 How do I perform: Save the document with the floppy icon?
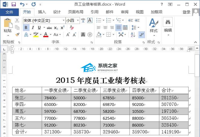pos(14,4)
